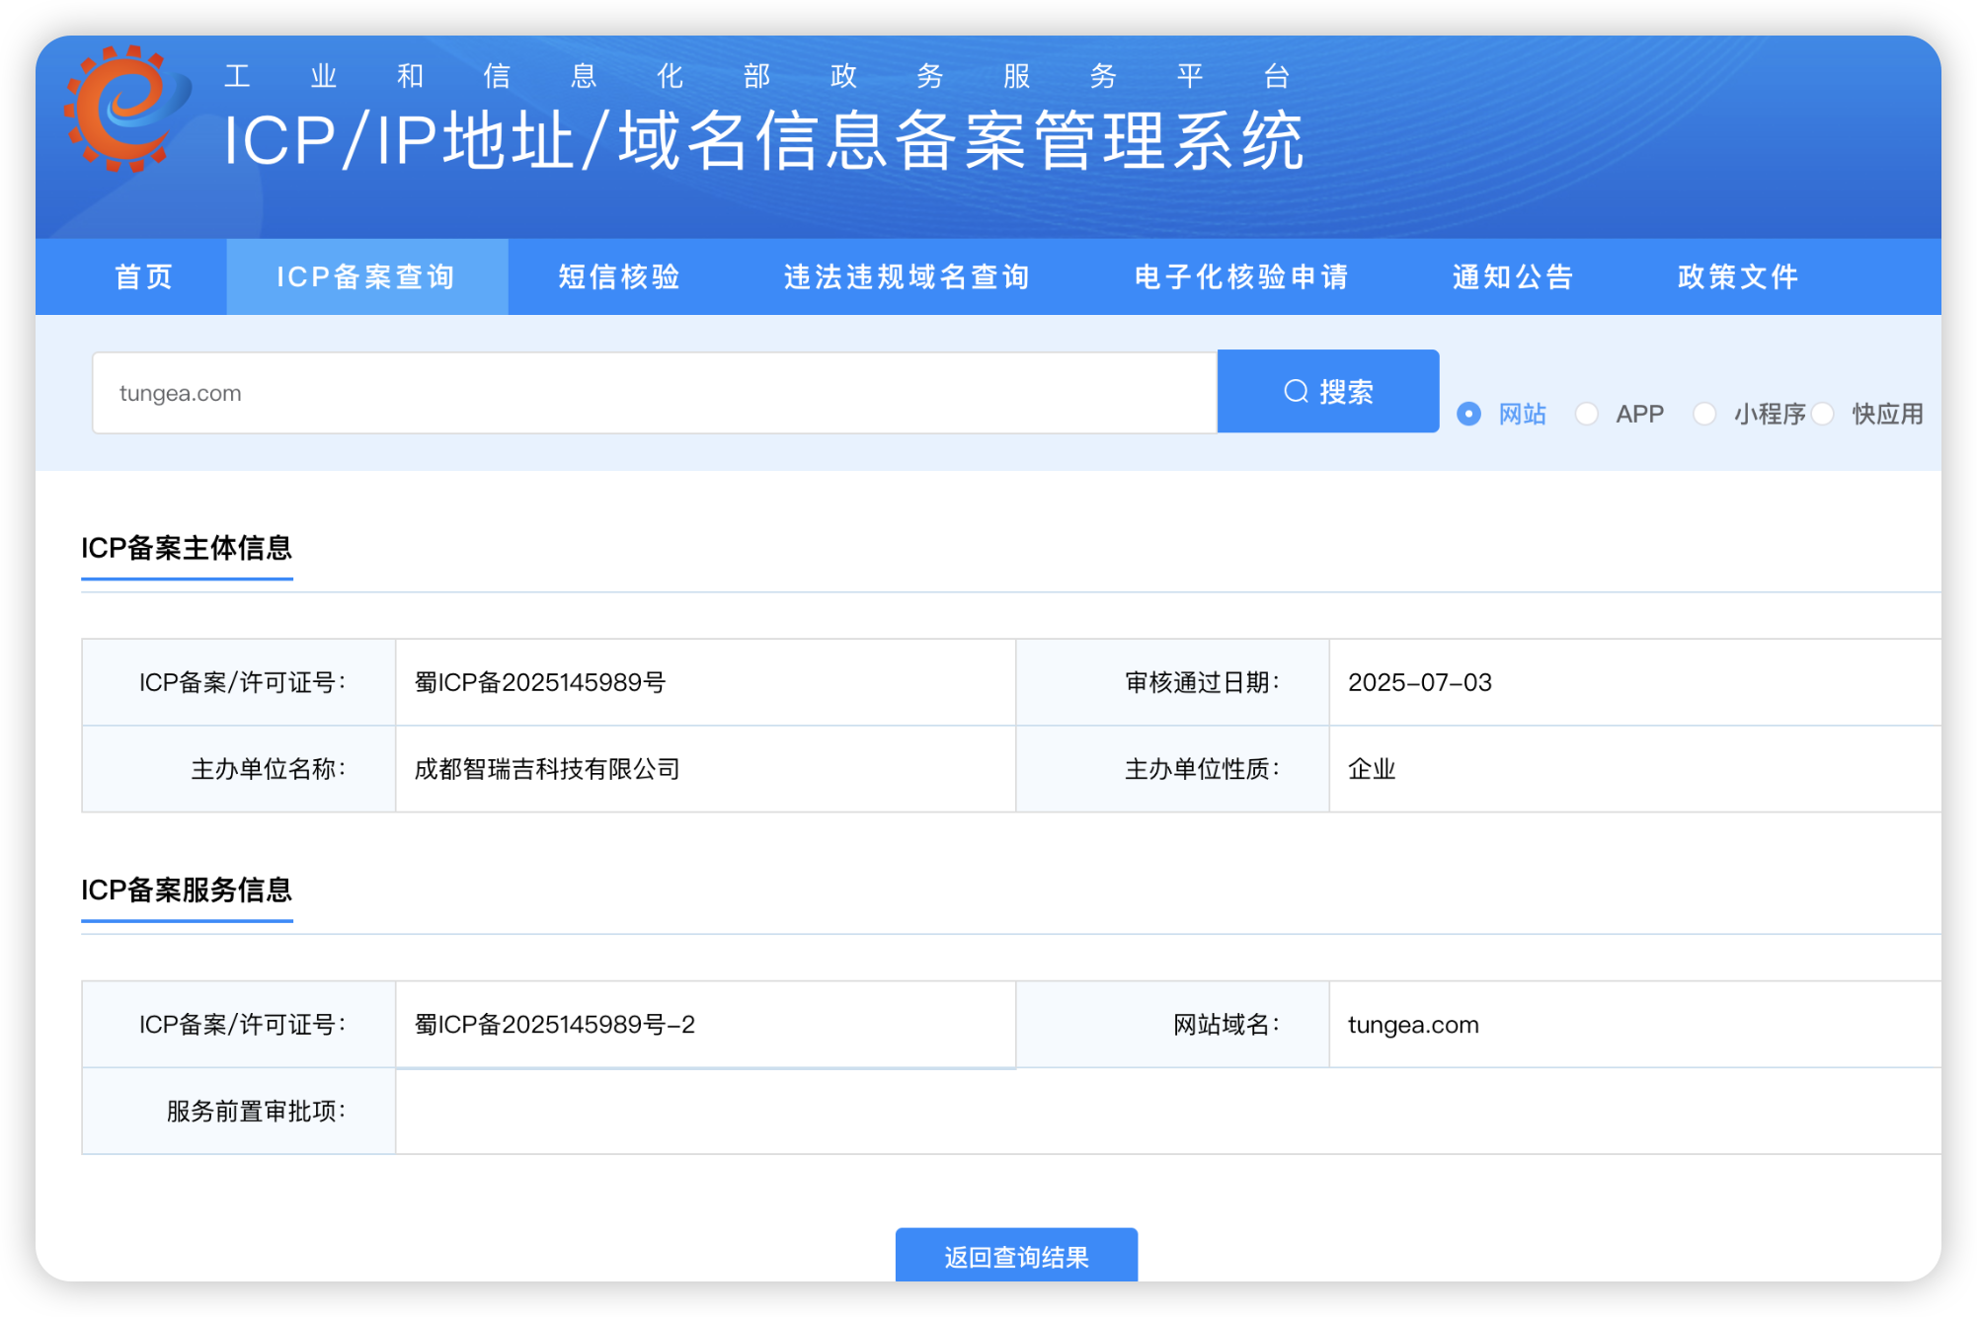Go to 违法违规域名查询 tab

point(907,277)
